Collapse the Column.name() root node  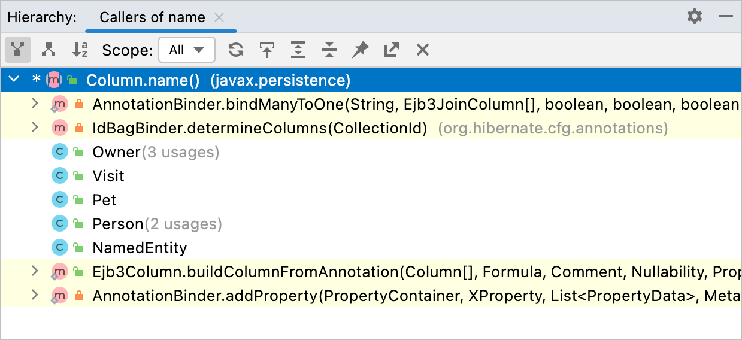click(15, 80)
